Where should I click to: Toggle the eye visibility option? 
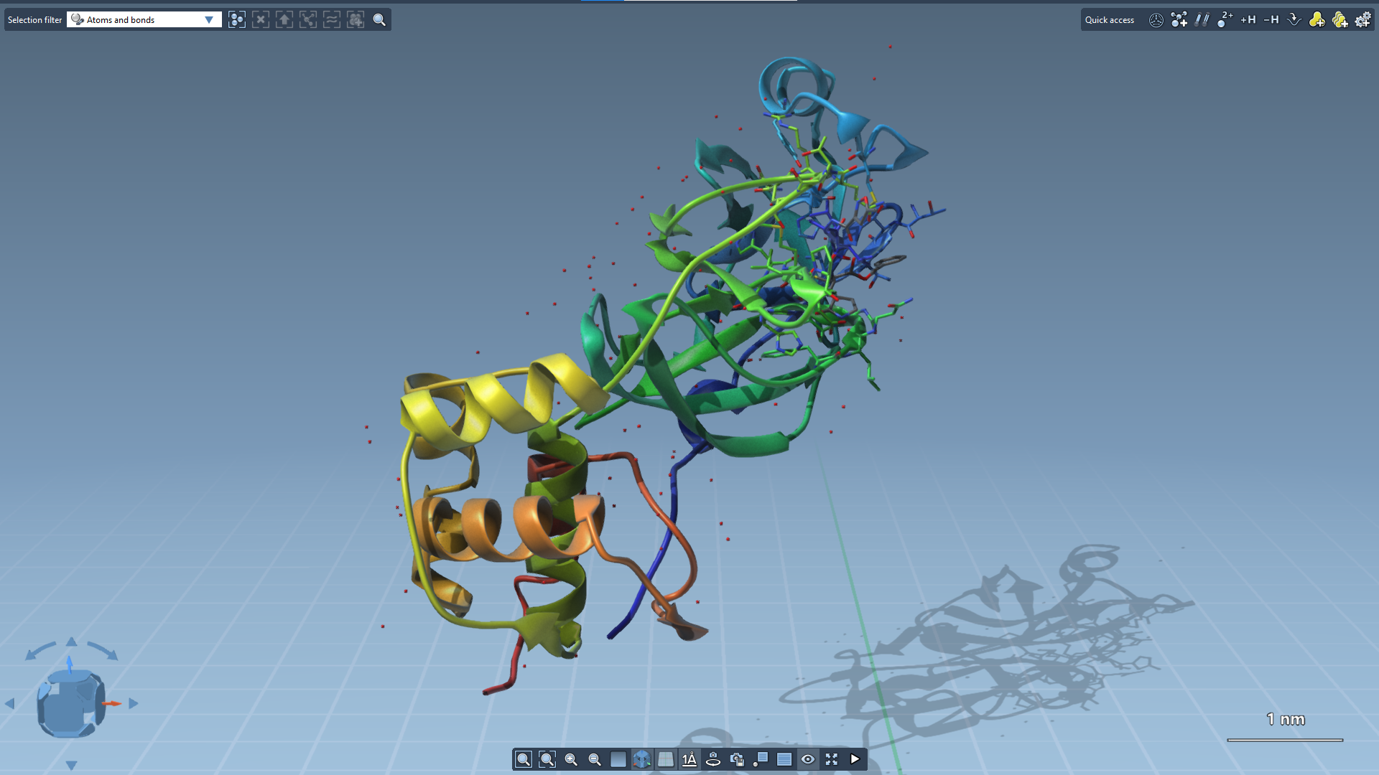pyautogui.click(x=808, y=759)
